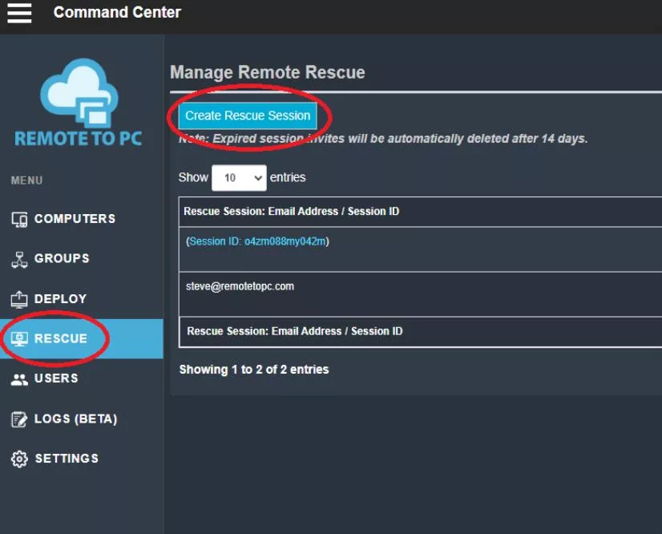Viewport: 662px width, 534px height.
Task: Click the Settings gear icon
Action: click(x=19, y=459)
